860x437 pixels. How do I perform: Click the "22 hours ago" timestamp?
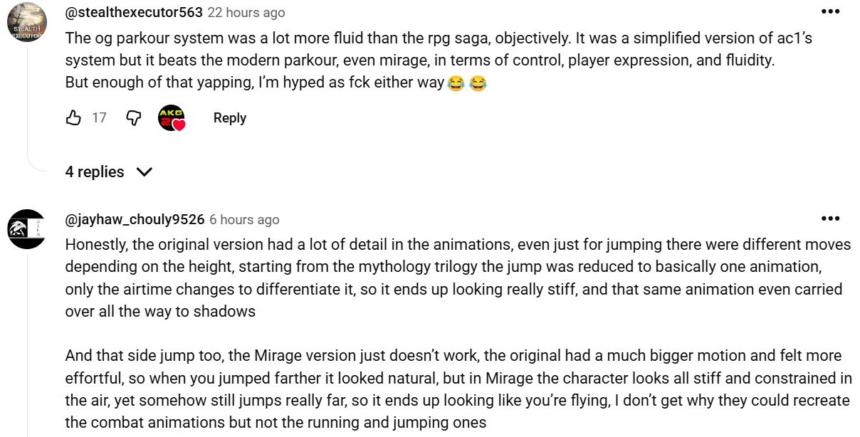(246, 13)
